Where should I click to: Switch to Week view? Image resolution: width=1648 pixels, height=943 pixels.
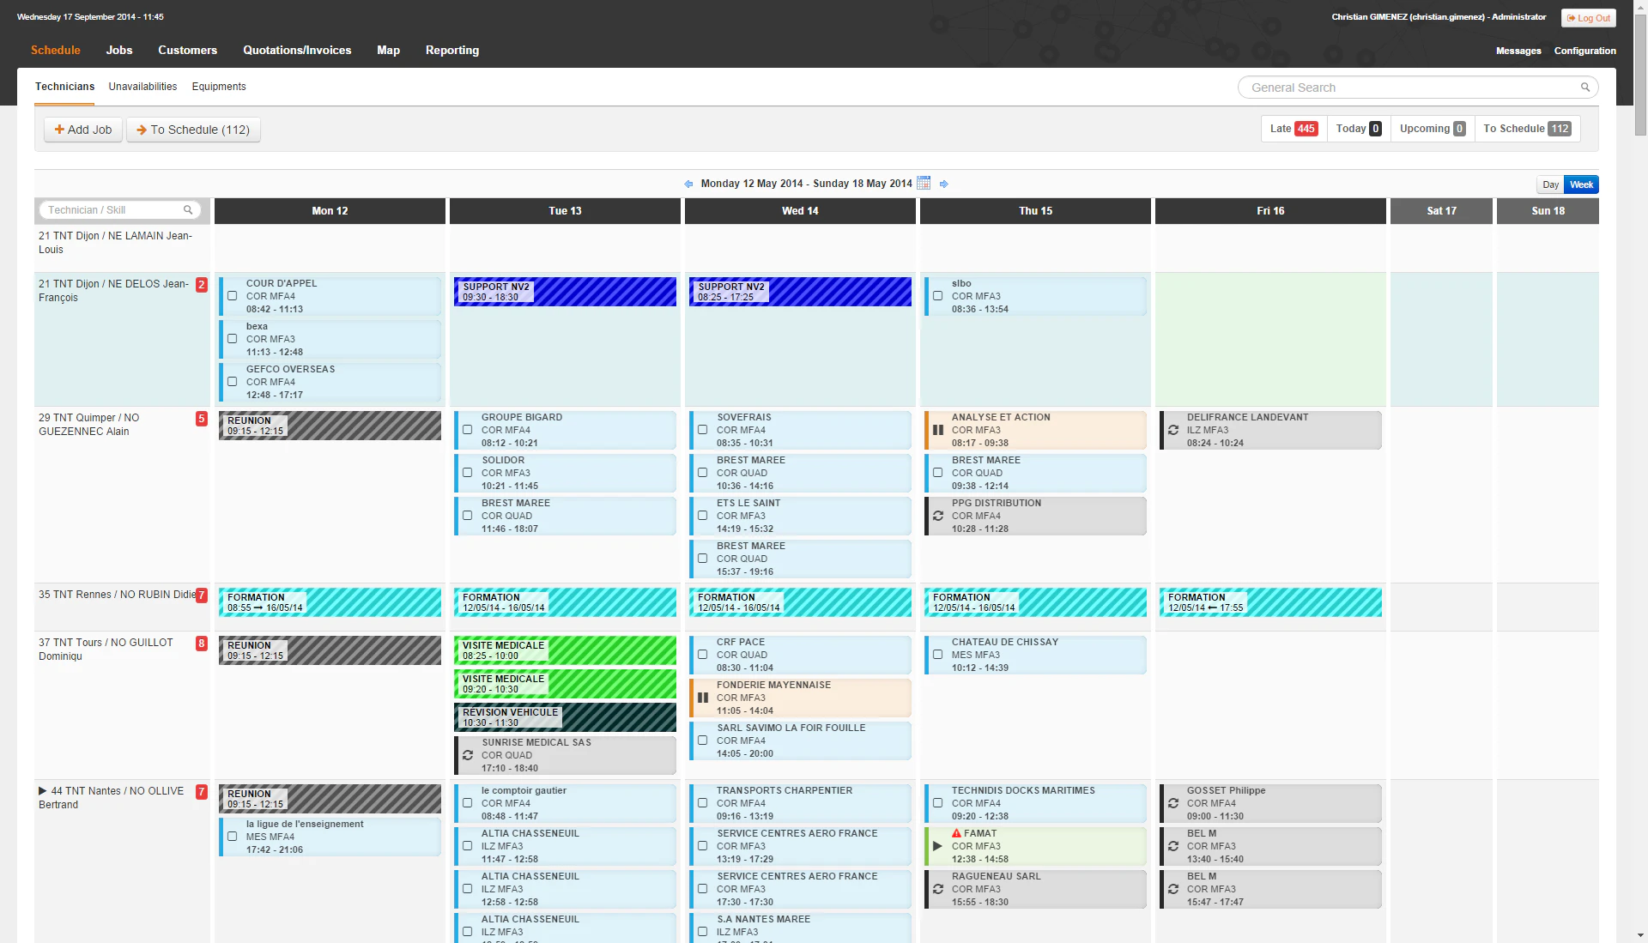pyautogui.click(x=1581, y=184)
